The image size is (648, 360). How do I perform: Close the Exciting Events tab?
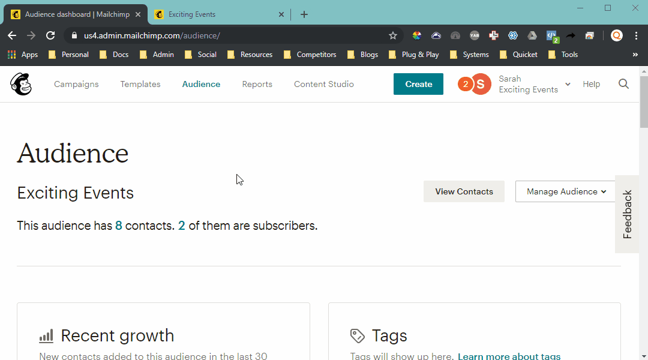(281, 14)
